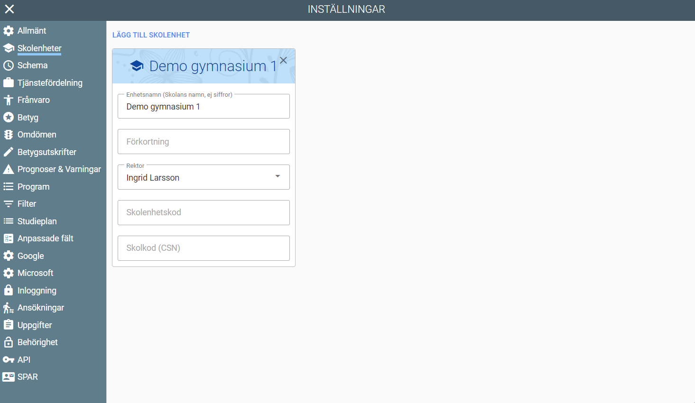695x403 pixels.
Task: Click the Skolenhetskod input field
Action: (x=204, y=212)
